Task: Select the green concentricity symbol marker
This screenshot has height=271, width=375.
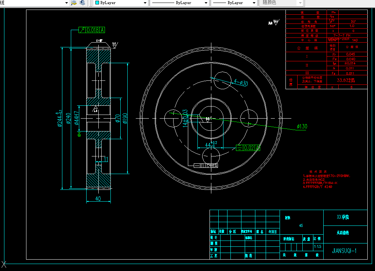Action: 79,135
